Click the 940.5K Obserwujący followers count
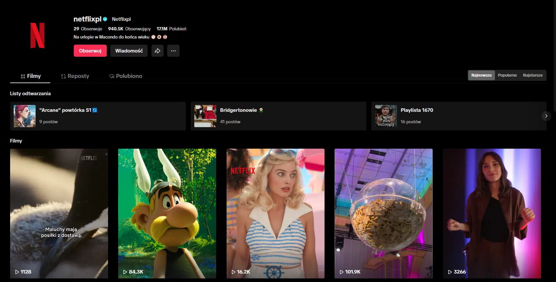556x282 pixels. (129, 29)
